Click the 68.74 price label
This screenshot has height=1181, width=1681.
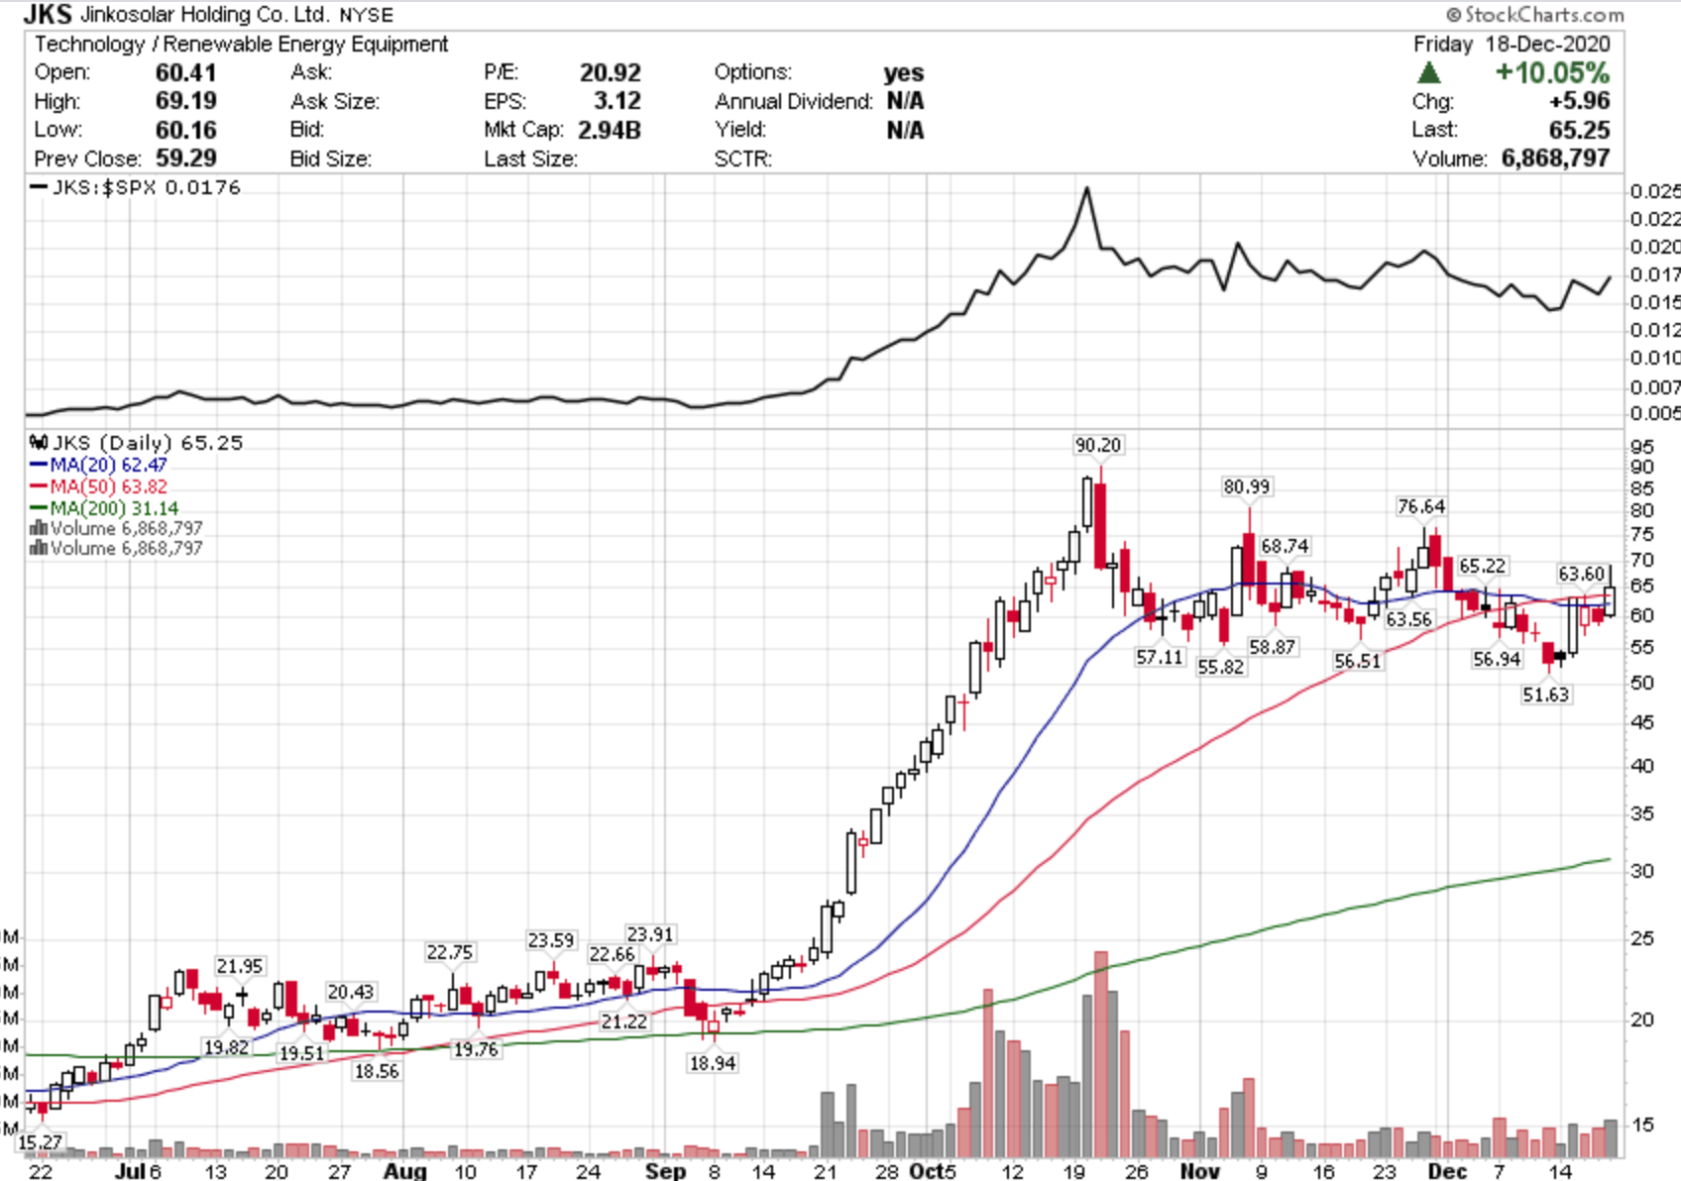[x=1285, y=546]
